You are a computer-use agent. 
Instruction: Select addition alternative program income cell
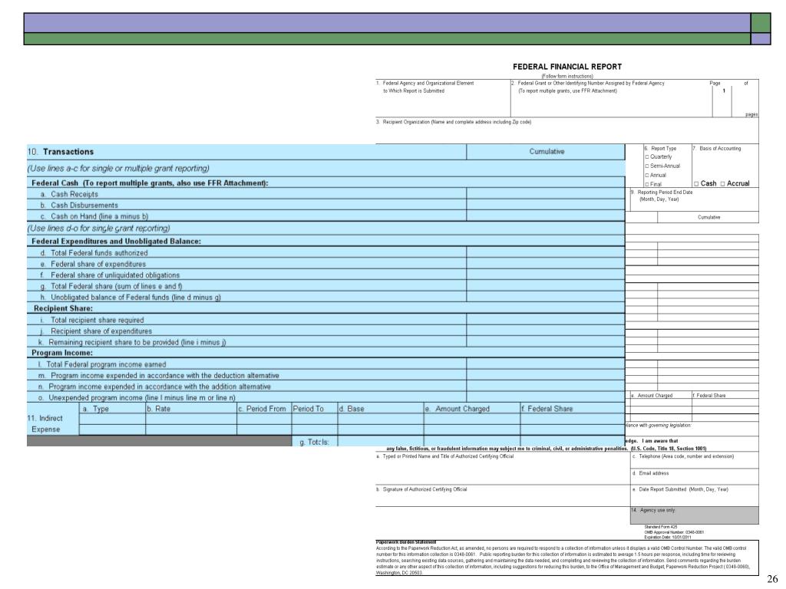(546, 387)
